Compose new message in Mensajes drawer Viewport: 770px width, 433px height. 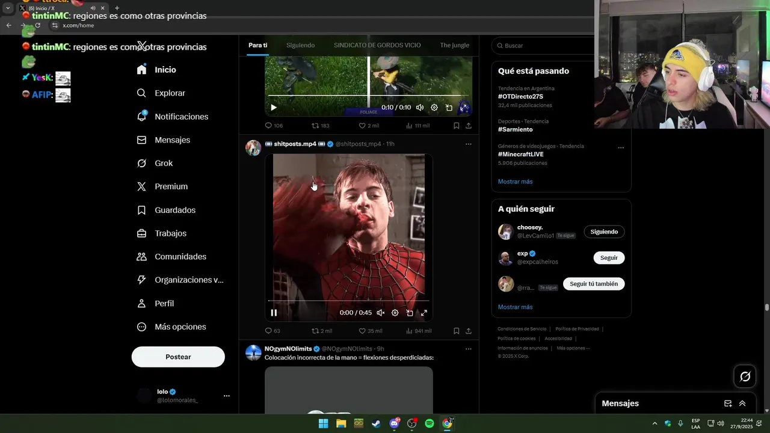click(728, 404)
